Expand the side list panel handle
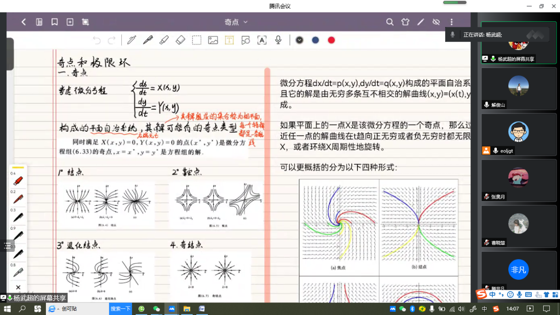Screen dimensions: 560x315 (x=7, y=246)
